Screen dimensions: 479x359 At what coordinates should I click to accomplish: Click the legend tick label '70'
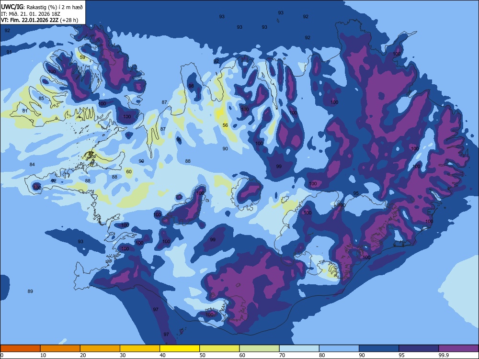pos(282,355)
